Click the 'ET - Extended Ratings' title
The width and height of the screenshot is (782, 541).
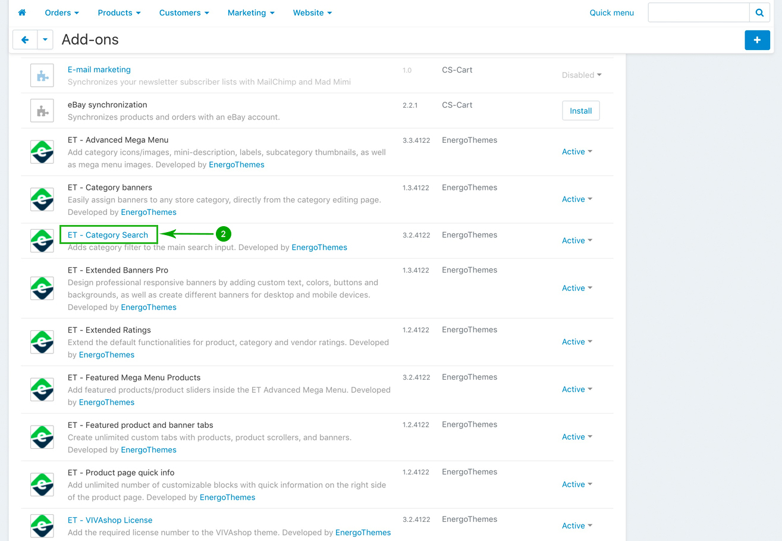(x=109, y=330)
